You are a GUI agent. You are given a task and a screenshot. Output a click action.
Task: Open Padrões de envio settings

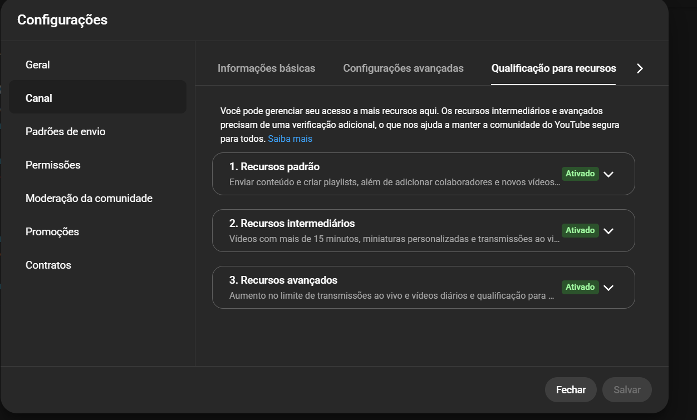pos(65,132)
